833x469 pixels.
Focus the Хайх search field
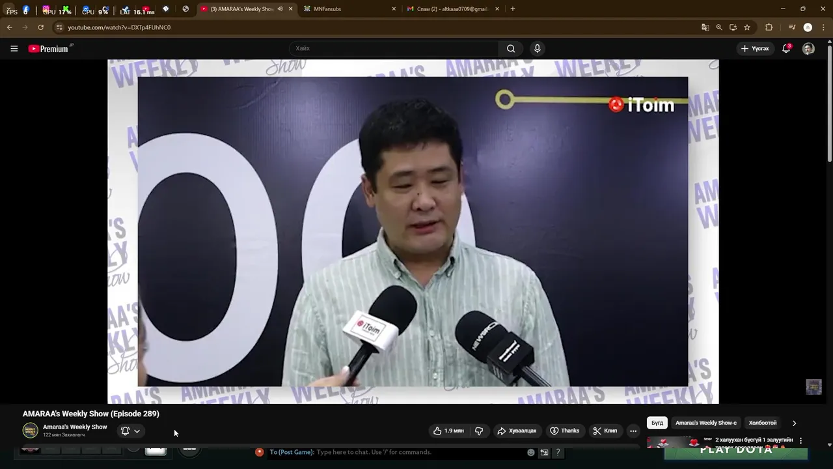394,48
